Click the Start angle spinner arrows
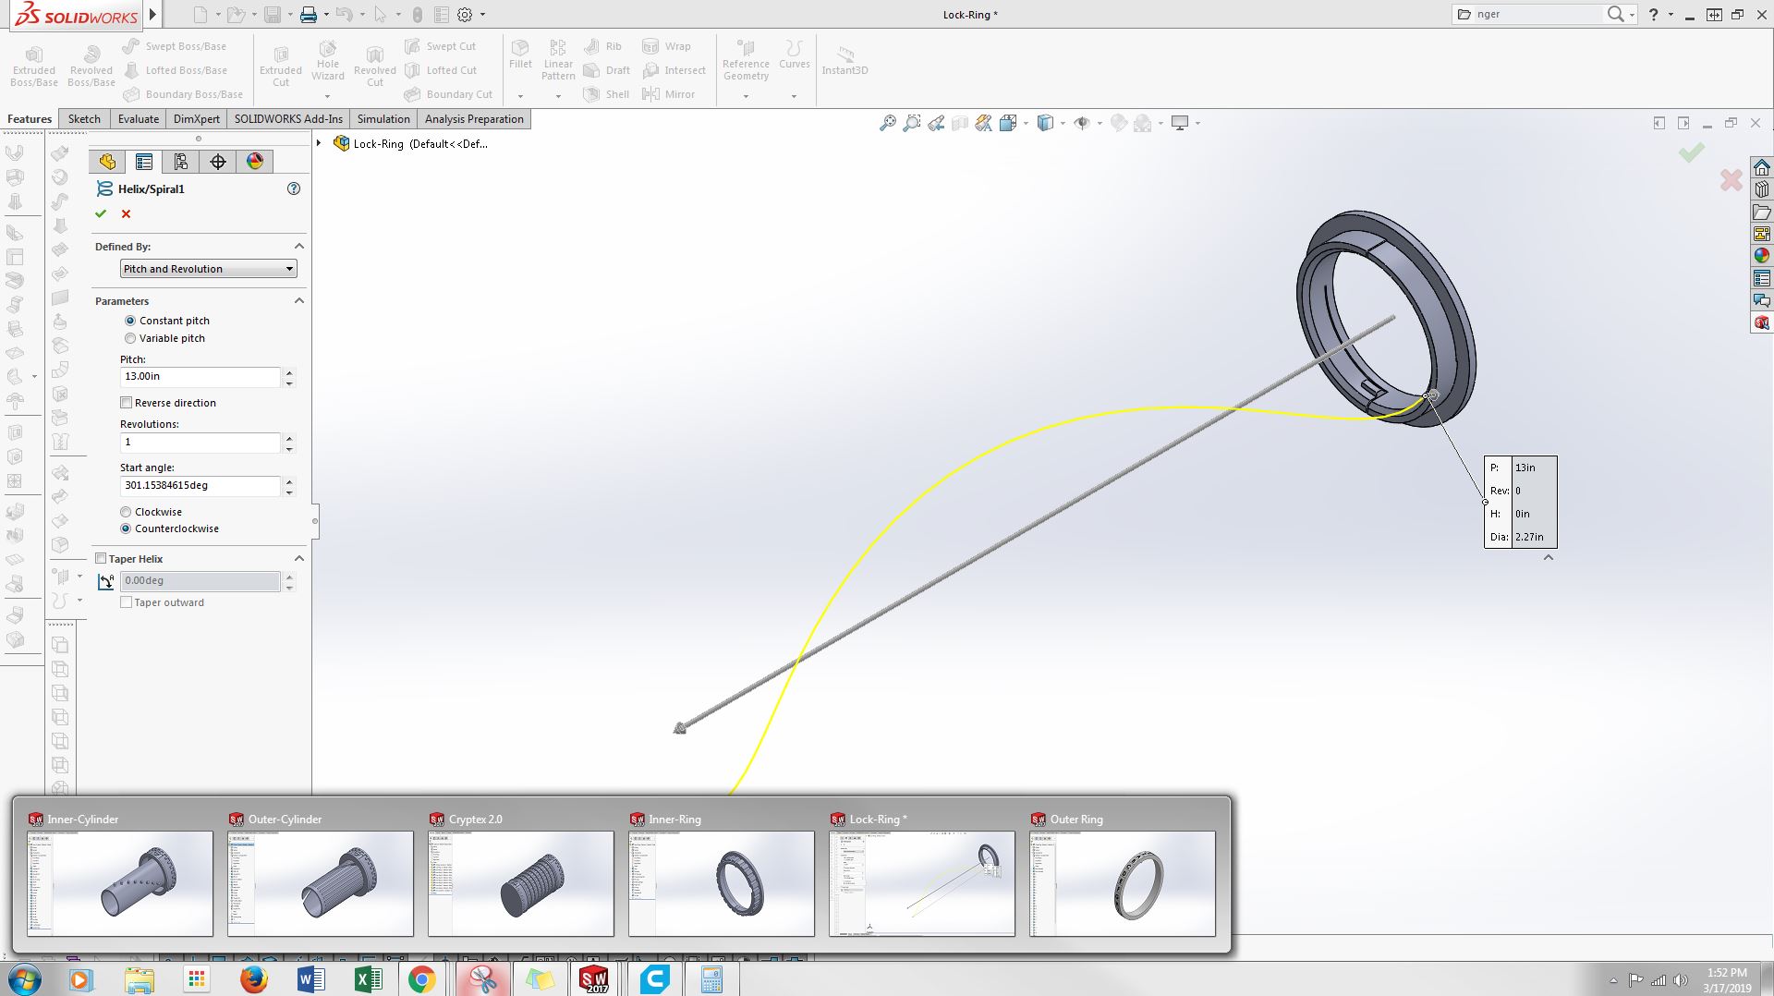 click(x=289, y=486)
